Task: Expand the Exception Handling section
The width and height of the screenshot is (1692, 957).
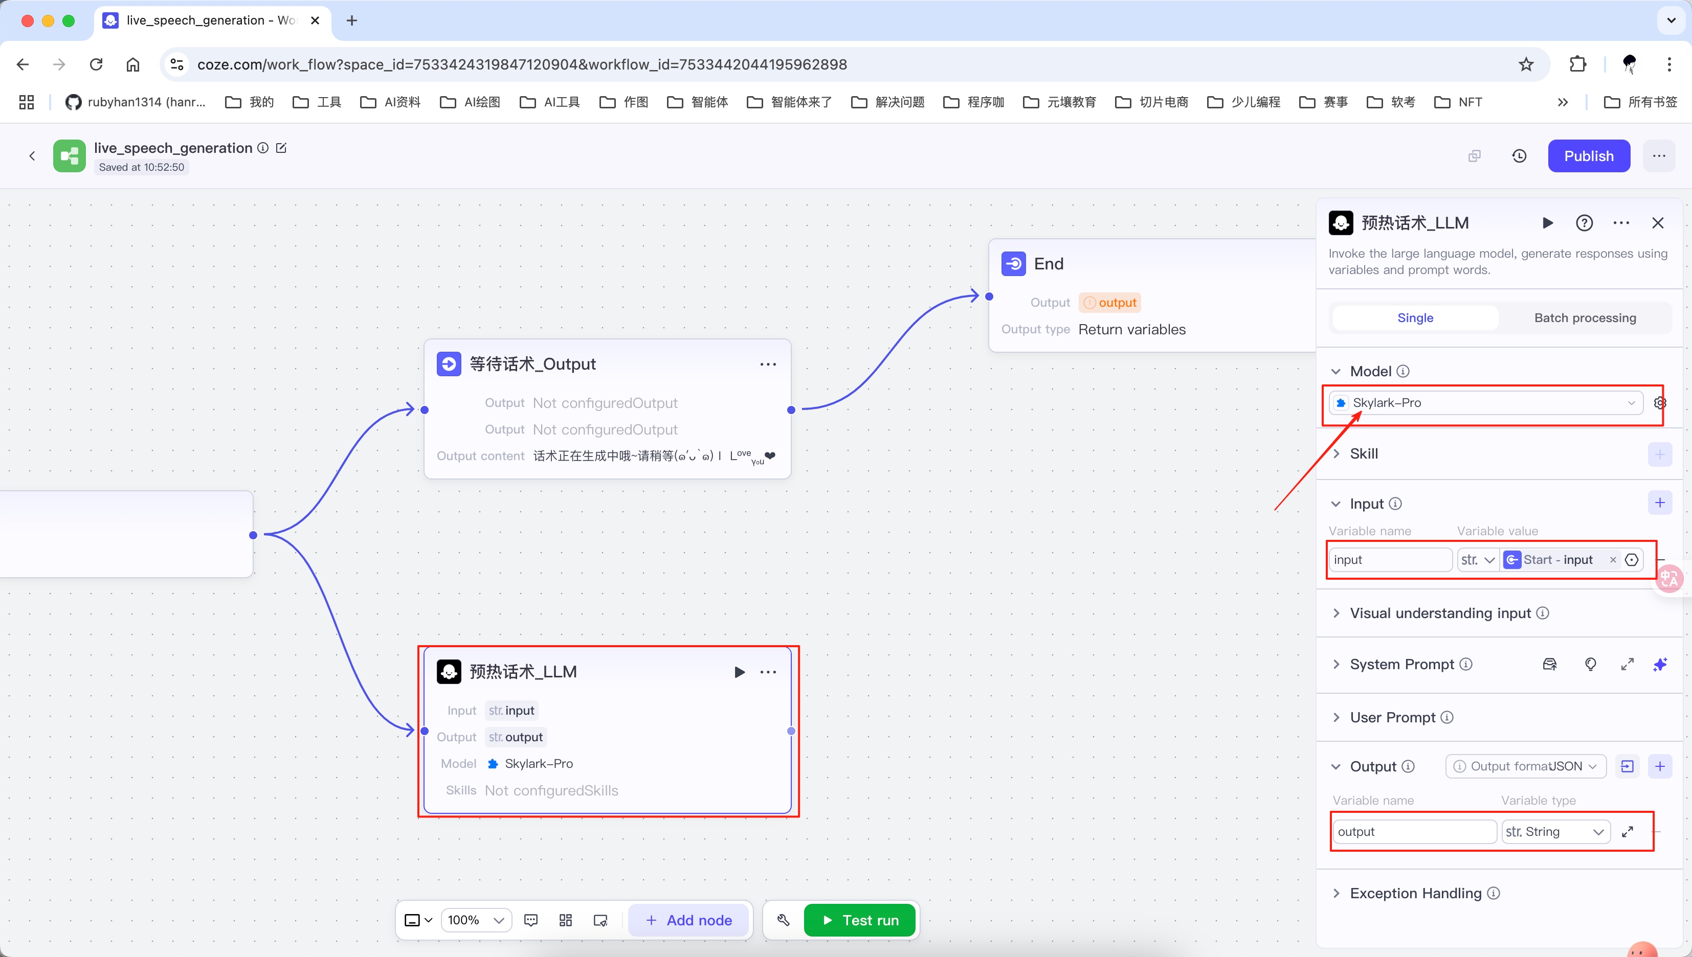Action: tap(1415, 893)
